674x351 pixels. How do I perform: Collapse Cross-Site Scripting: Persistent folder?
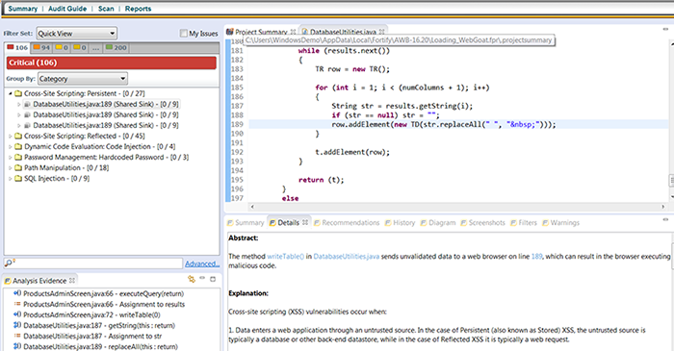coord(11,93)
